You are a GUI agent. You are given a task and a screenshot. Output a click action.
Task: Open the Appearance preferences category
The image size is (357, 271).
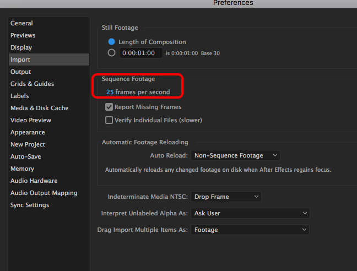(x=28, y=132)
